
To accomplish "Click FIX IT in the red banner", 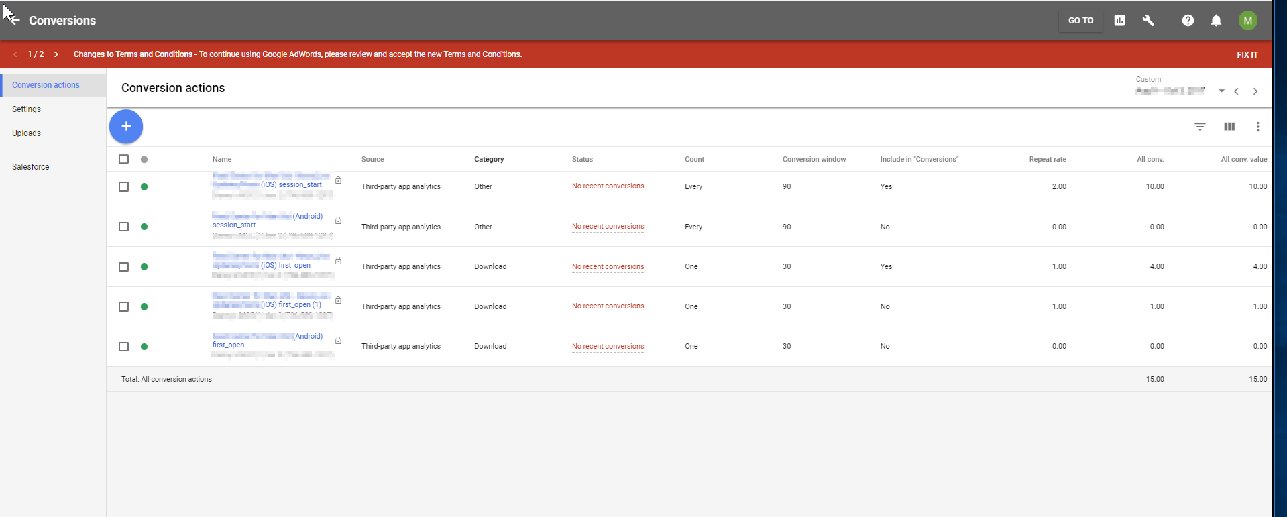I will click(1247, 55).
